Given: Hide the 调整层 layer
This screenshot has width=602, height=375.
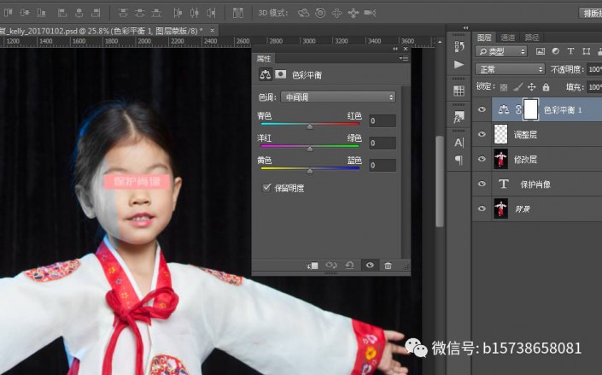Looking at the screenshot, I should coord(482,134).
